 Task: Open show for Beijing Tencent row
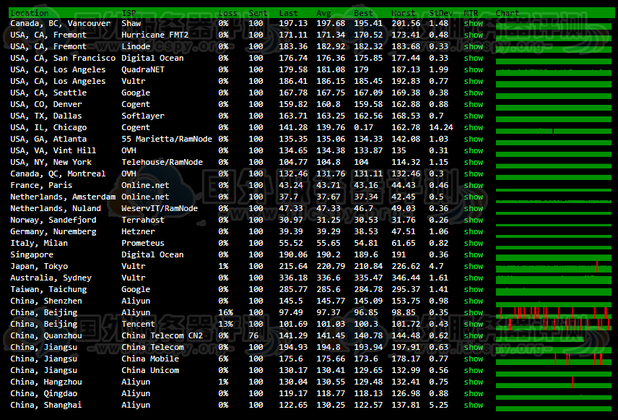[x=474, y=324]
